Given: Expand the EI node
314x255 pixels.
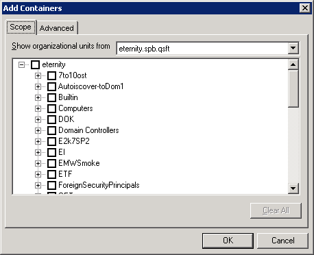Looking at the screenshot, I should 38,152.
